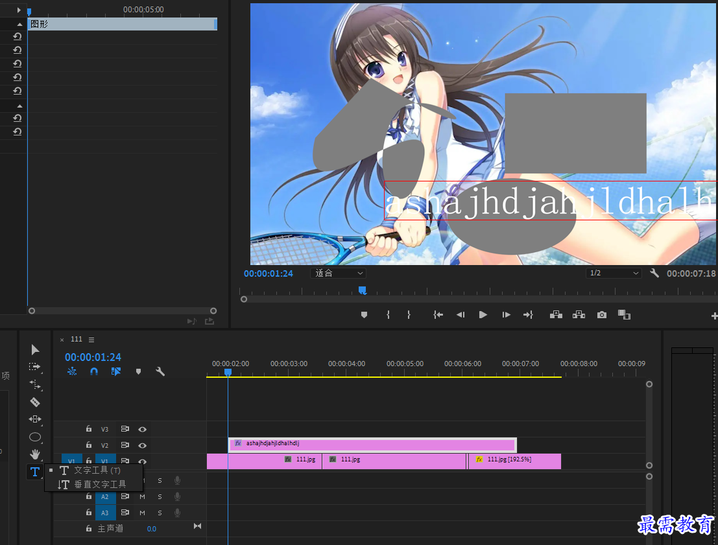Select the Hand tool

(35, 454)
